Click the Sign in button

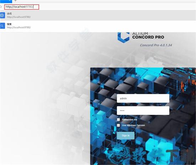126,135
